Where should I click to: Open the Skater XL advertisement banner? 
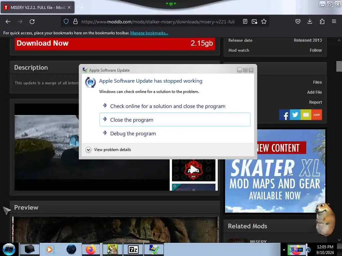[275, 171]
